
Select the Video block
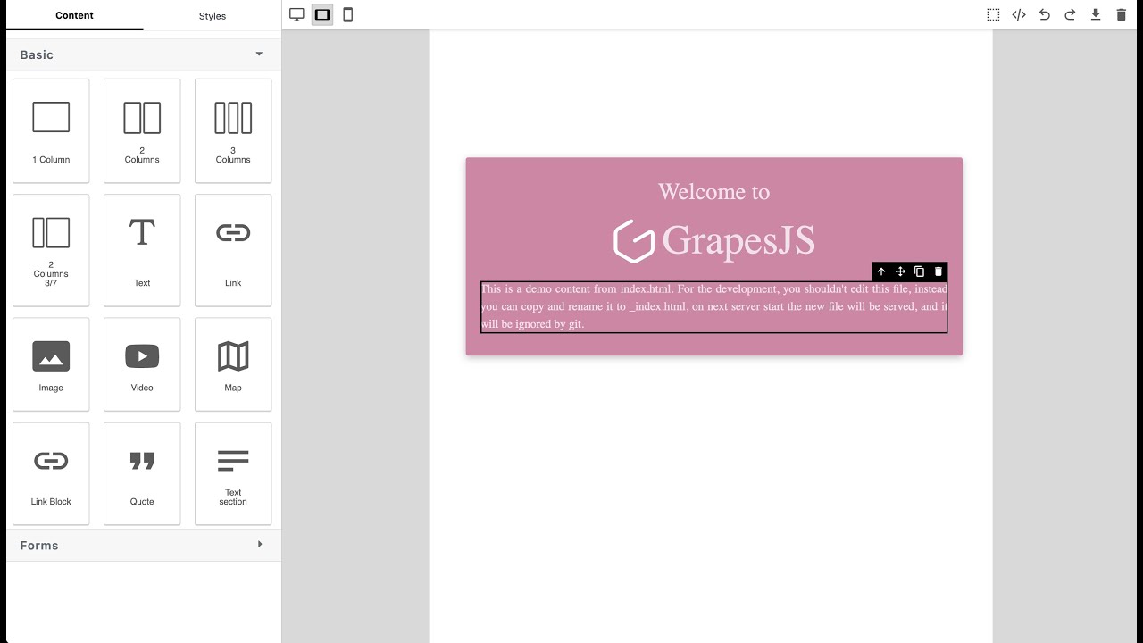coord(142,364)
